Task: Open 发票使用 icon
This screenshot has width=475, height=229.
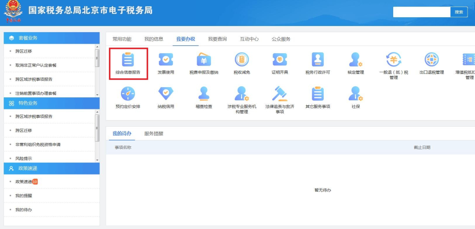Action: (166, 59)
